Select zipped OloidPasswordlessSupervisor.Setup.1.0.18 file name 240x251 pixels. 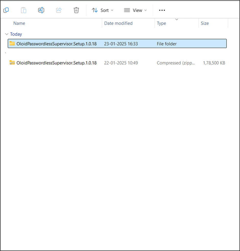[57, 63]
